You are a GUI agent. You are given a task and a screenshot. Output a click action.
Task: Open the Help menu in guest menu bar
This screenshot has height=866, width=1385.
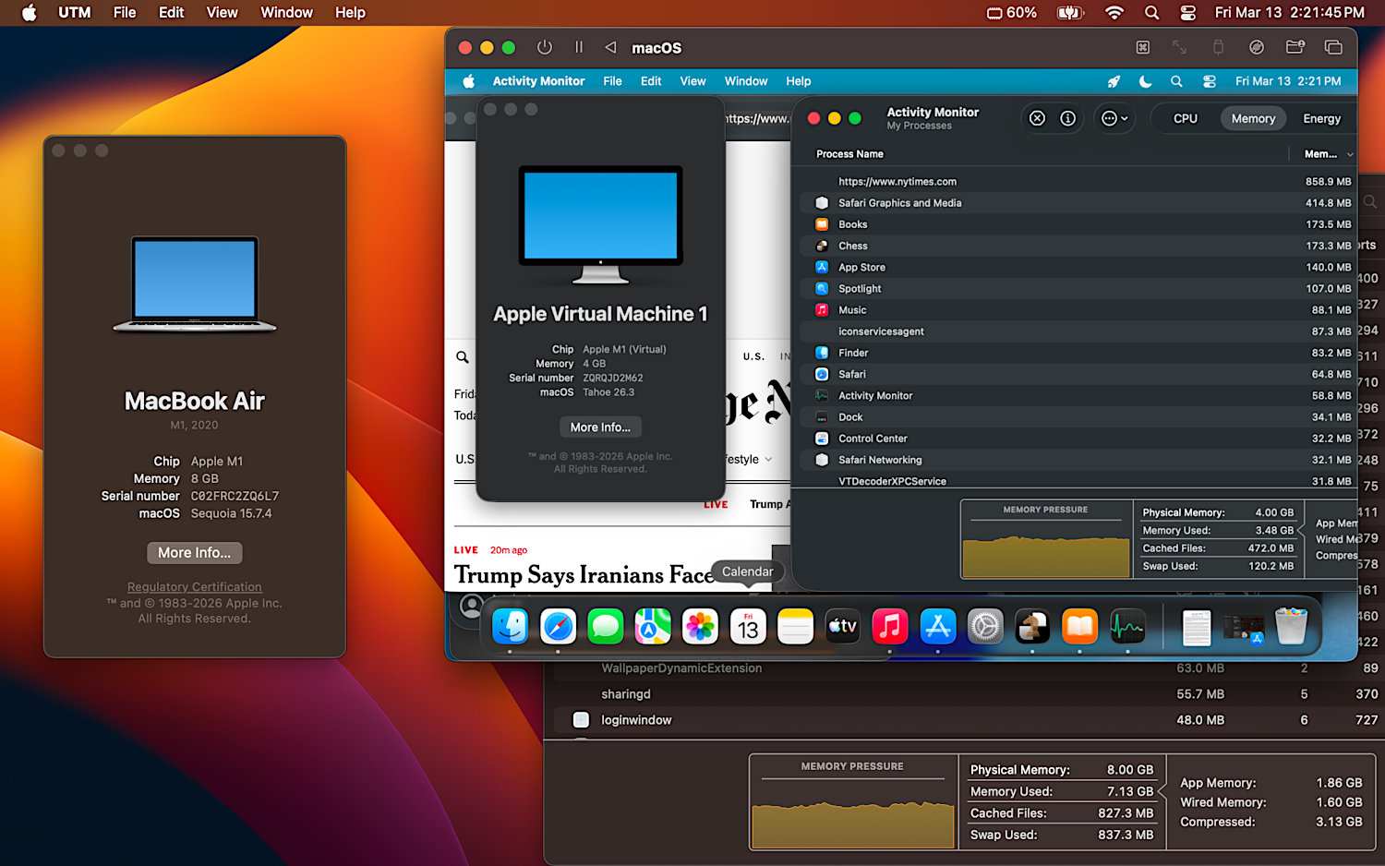click(799, 81)
